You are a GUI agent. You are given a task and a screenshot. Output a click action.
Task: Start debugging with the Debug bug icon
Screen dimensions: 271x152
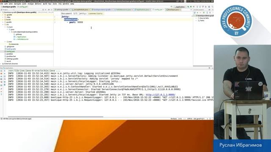[191, 7]
